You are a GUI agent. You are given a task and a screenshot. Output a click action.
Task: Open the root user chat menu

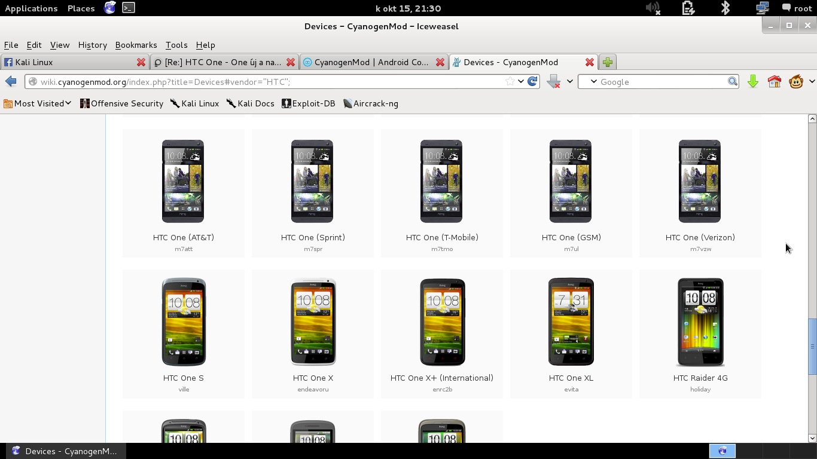pos(797,8)
